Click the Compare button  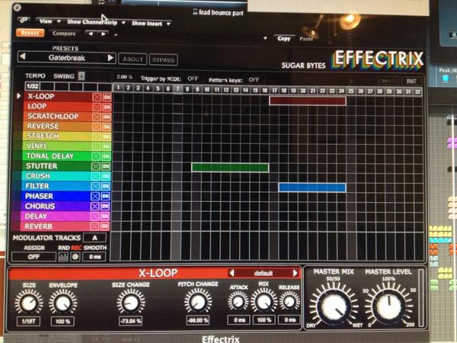(64, 34)
